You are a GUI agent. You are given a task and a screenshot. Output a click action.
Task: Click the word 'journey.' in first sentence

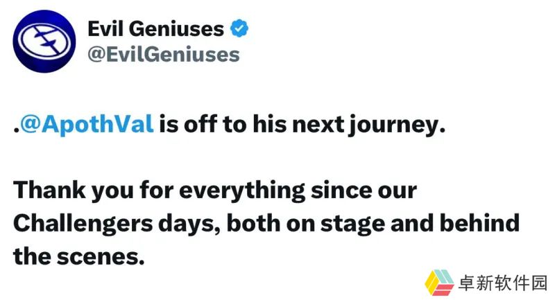(x=397, y=125)
